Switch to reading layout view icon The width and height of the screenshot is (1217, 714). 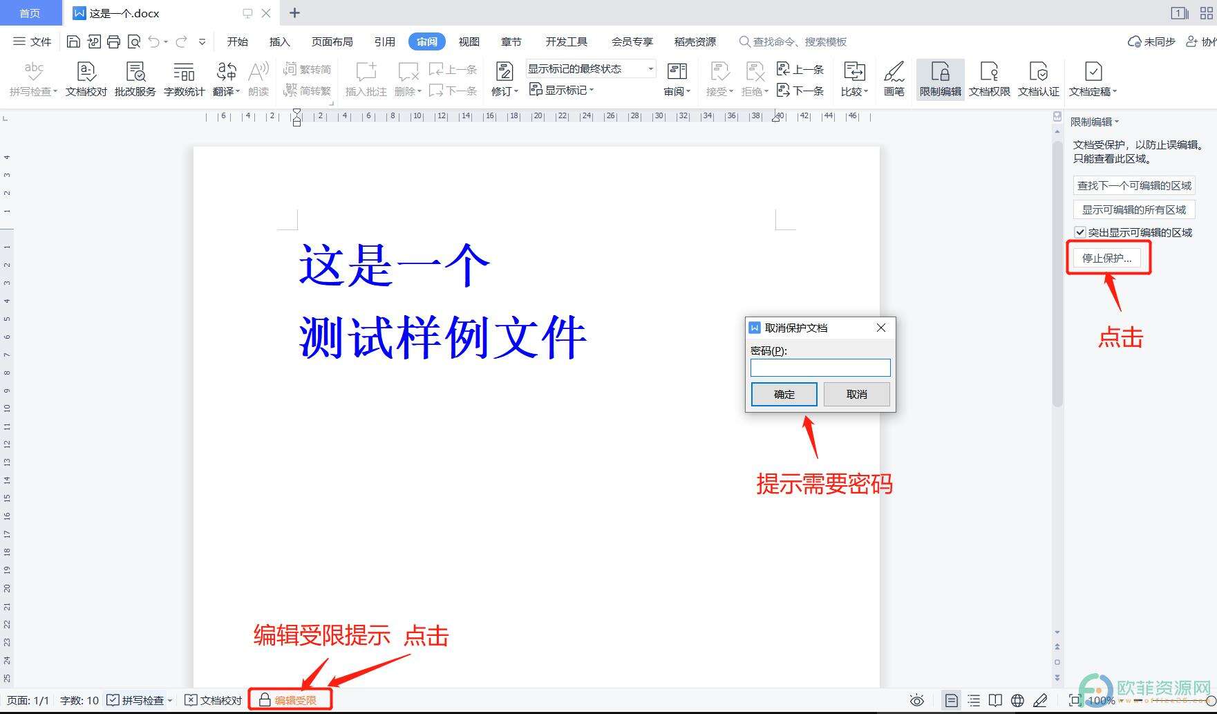pos(995,700)
